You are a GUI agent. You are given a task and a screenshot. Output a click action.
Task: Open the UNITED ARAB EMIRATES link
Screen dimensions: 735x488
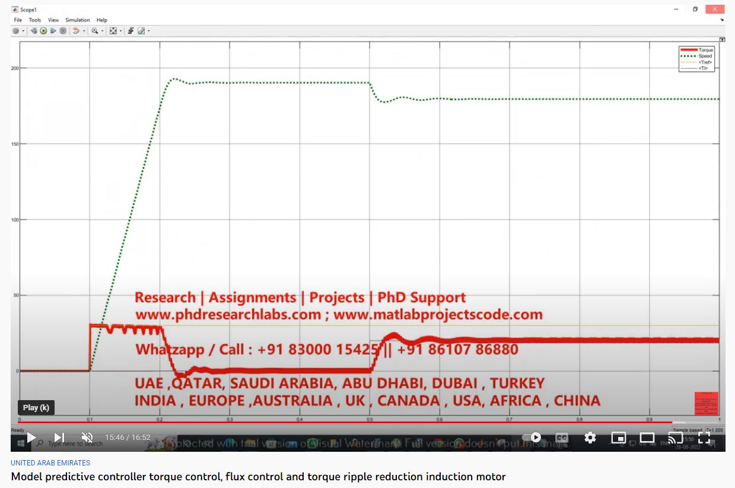click(x=50, y=462)
